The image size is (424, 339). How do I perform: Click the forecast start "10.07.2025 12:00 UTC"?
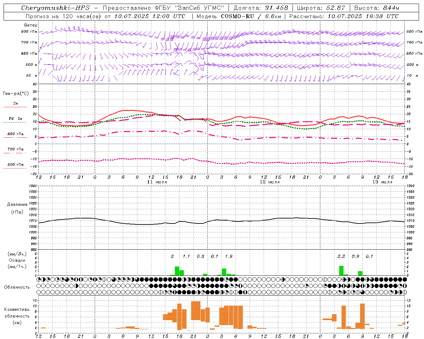point(150,16)
